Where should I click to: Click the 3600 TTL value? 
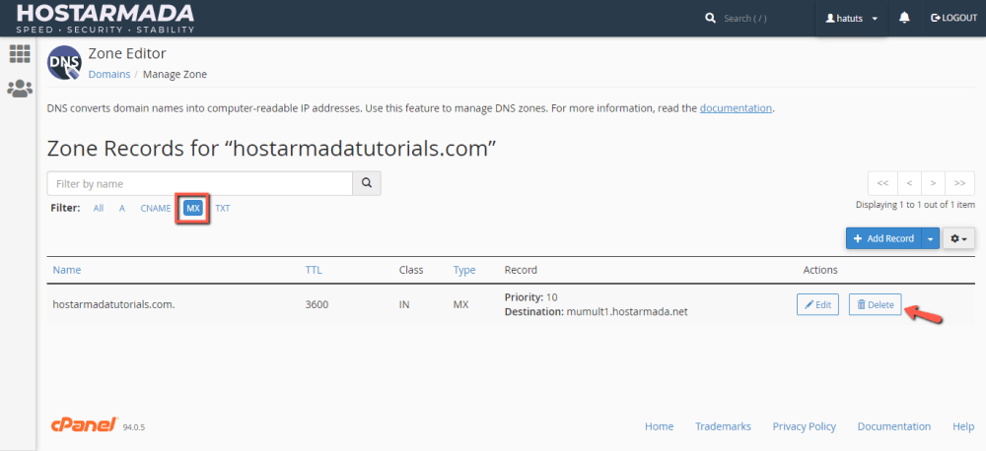click(x=317, y=304)
